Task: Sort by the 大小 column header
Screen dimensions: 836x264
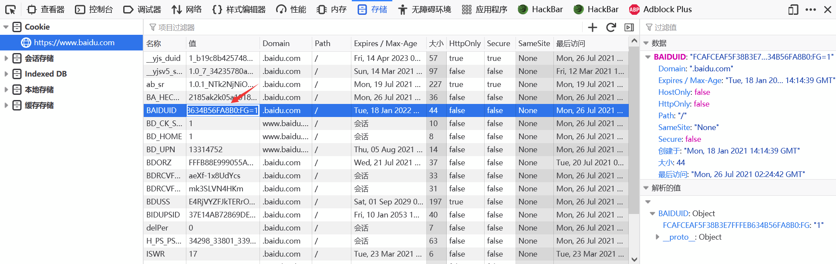Action: click(x=436, y=43)
